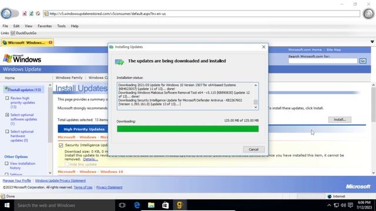Click the sidebar scrollbar thumb
The image size is (376, 211).
[x=50, y=115]
